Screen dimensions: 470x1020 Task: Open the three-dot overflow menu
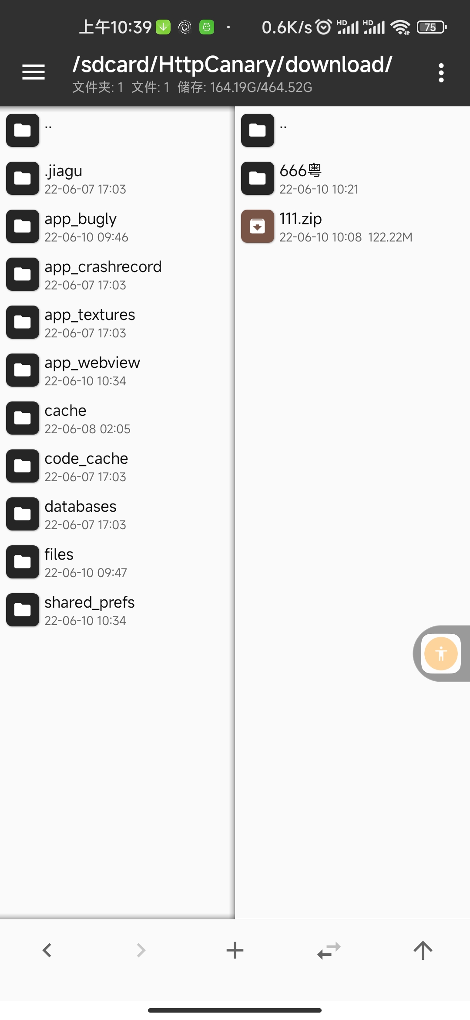tap(441, 73)
